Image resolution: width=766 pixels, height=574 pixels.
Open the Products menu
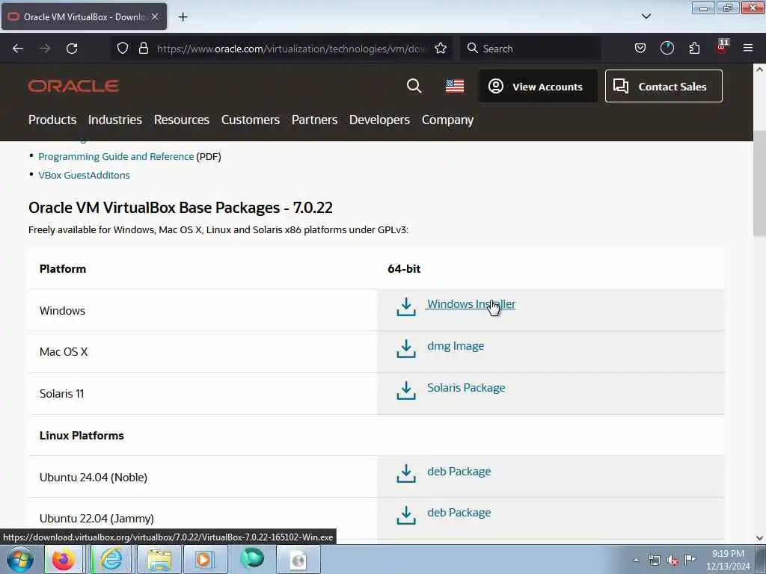tap(52, 120)
